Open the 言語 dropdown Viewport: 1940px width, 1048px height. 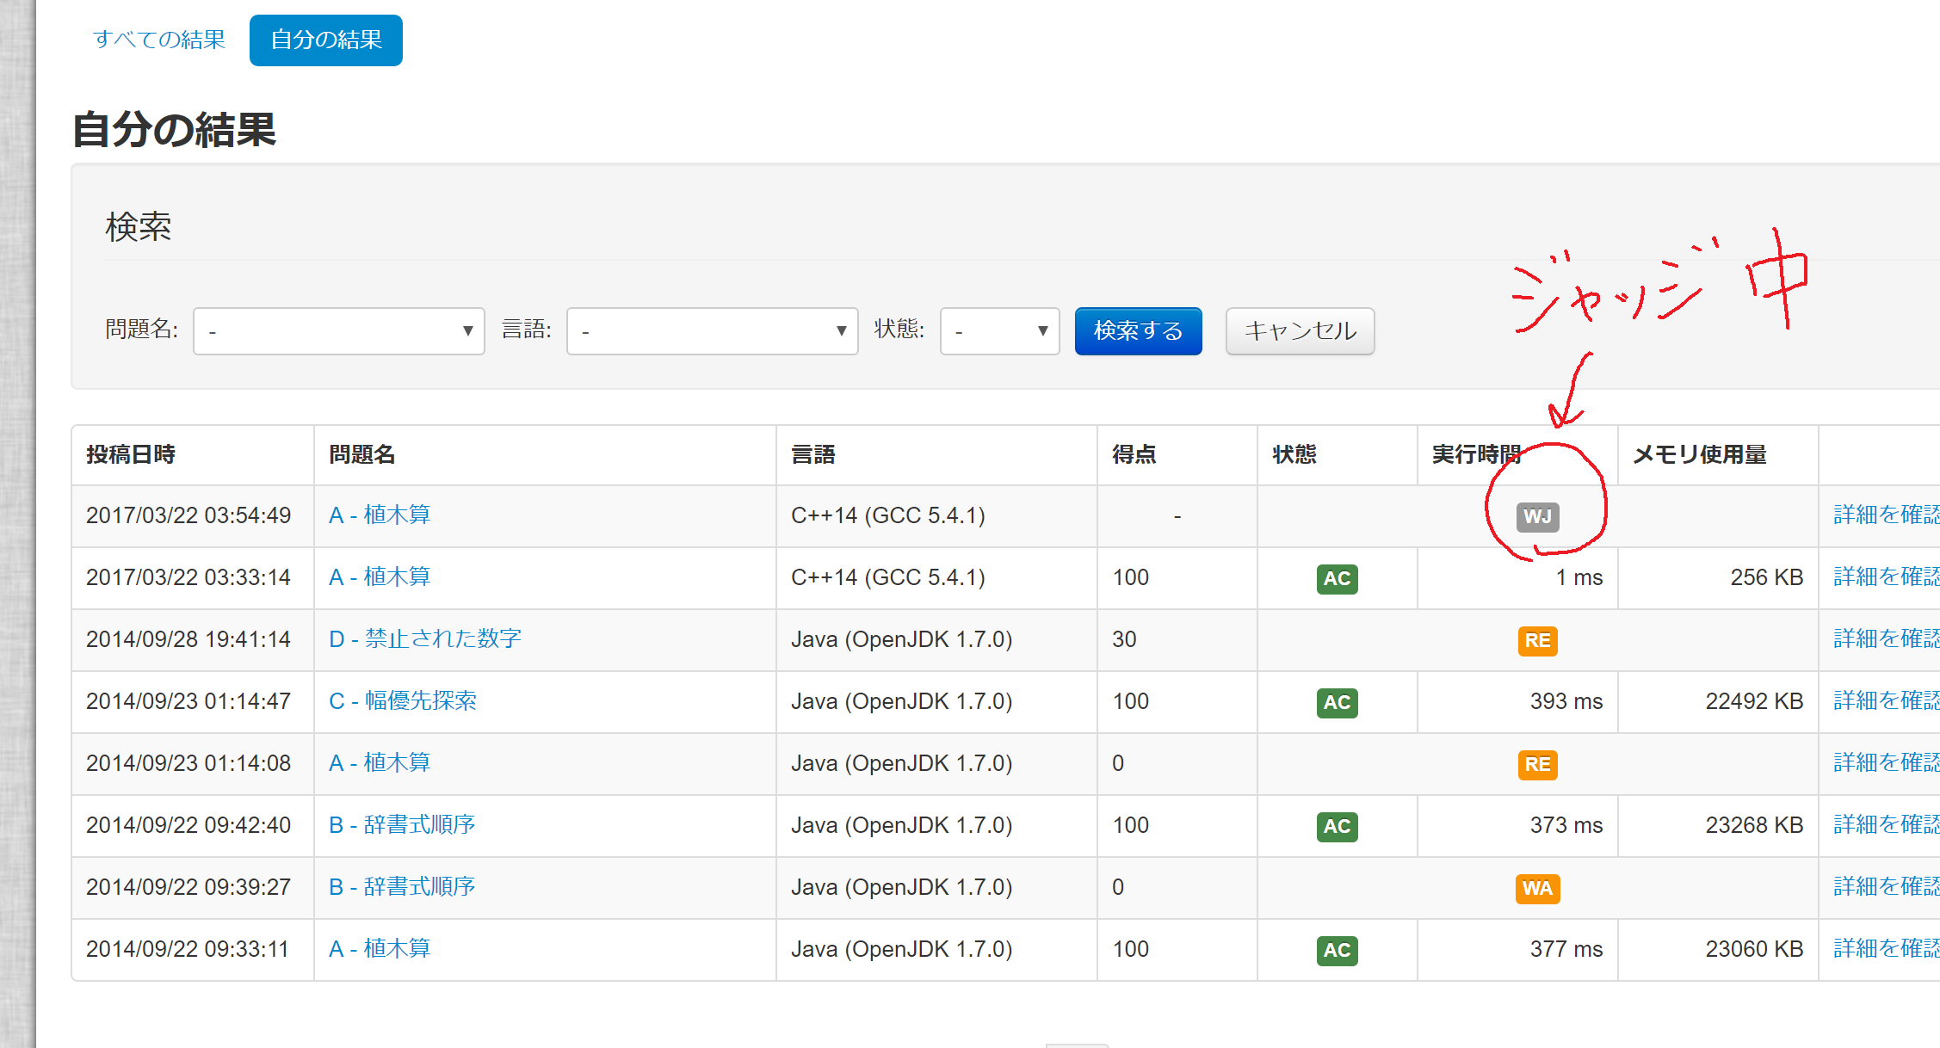pos(713,331)
